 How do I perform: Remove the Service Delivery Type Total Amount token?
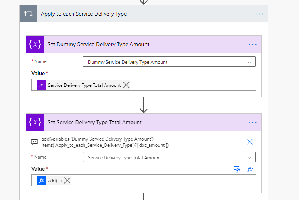(x=126, y=85)
